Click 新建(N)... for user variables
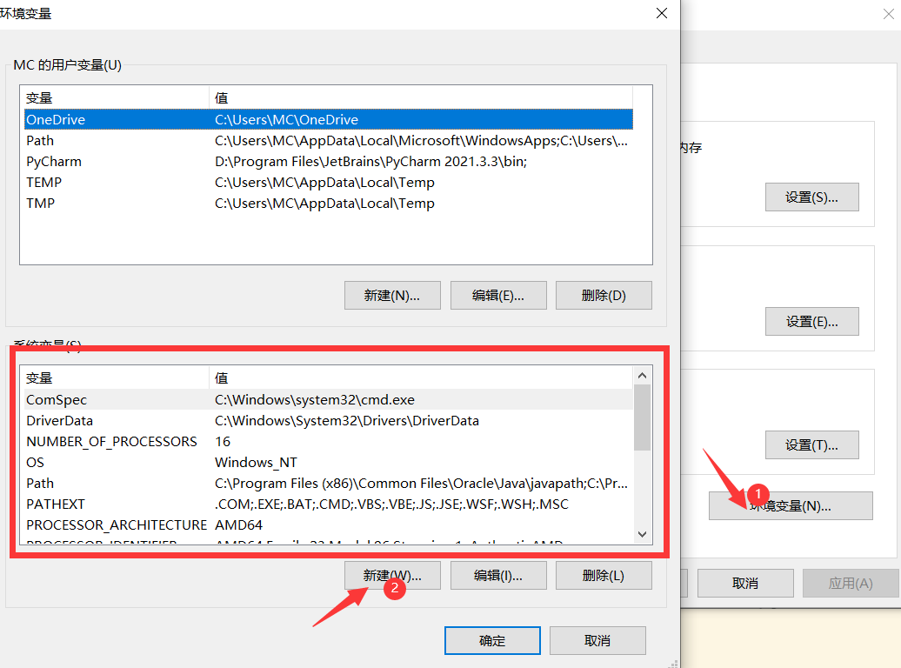This screenshot has height=668, width=901. pos(392,296)
